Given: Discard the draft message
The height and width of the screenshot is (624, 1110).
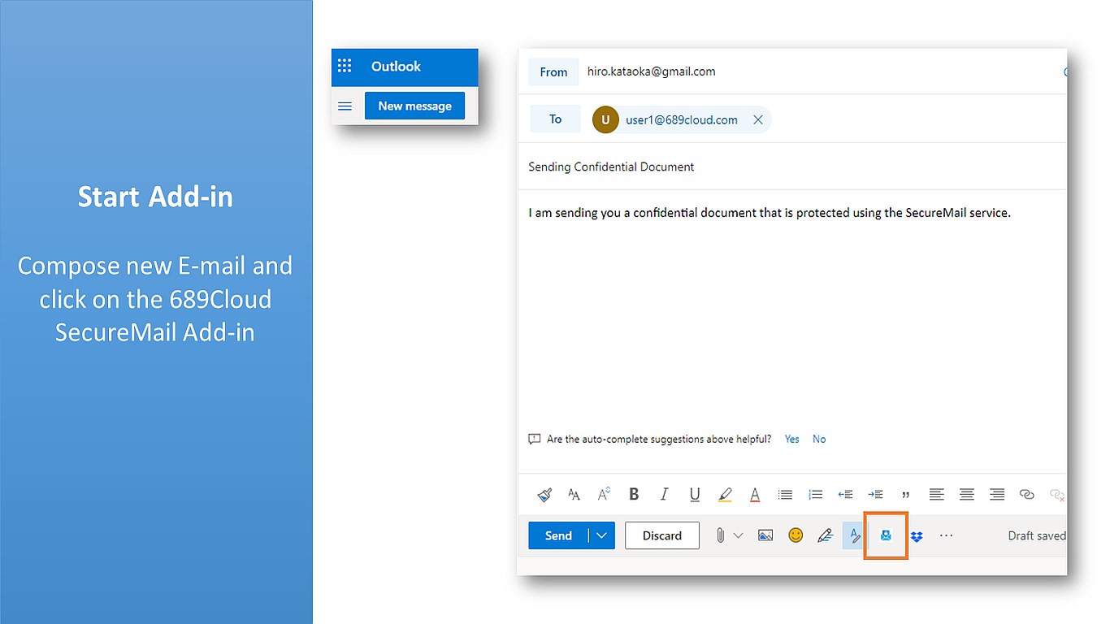Looking at the screenshot, I should tap(662, 535).
